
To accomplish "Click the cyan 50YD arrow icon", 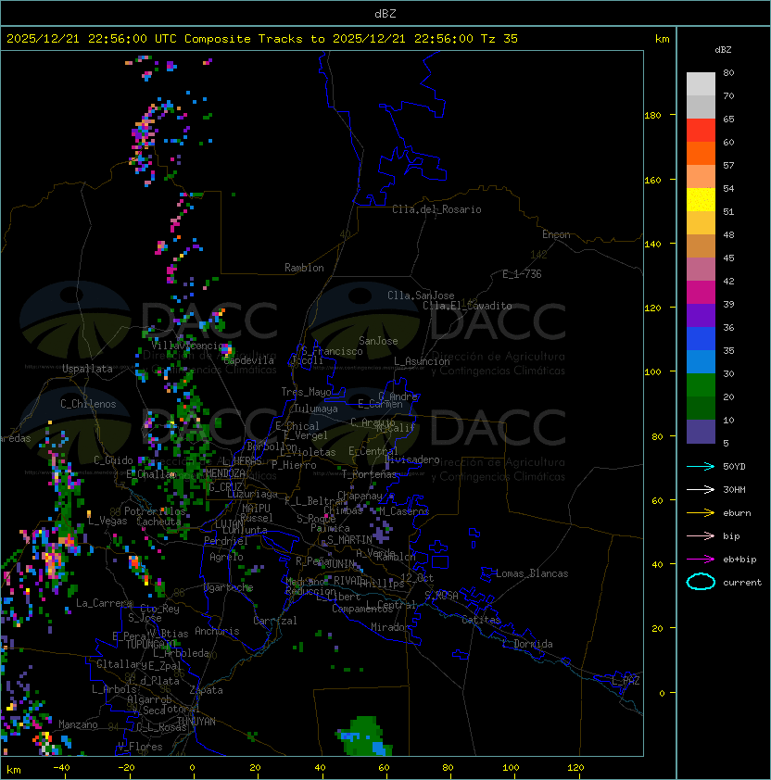I will tap(701, 466).
